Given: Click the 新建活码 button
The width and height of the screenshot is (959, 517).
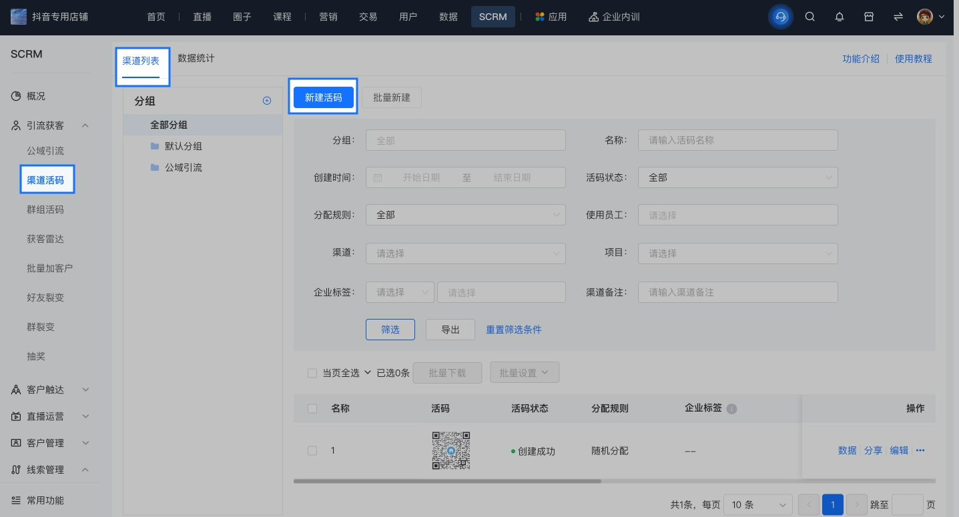Looking at the screenshot, I should point(324,97).
